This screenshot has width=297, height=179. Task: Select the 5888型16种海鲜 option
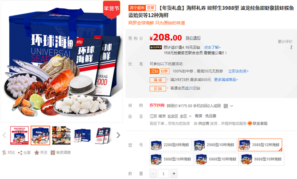pos(172,159)
